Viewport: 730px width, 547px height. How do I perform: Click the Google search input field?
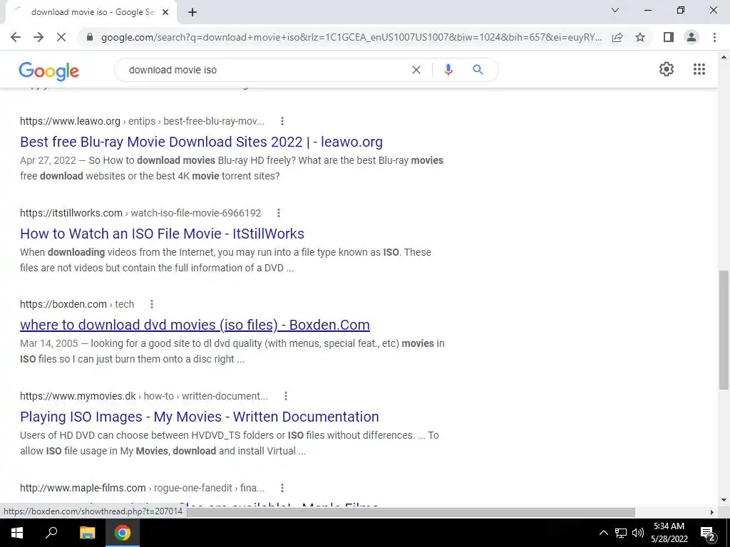[265, 70]
